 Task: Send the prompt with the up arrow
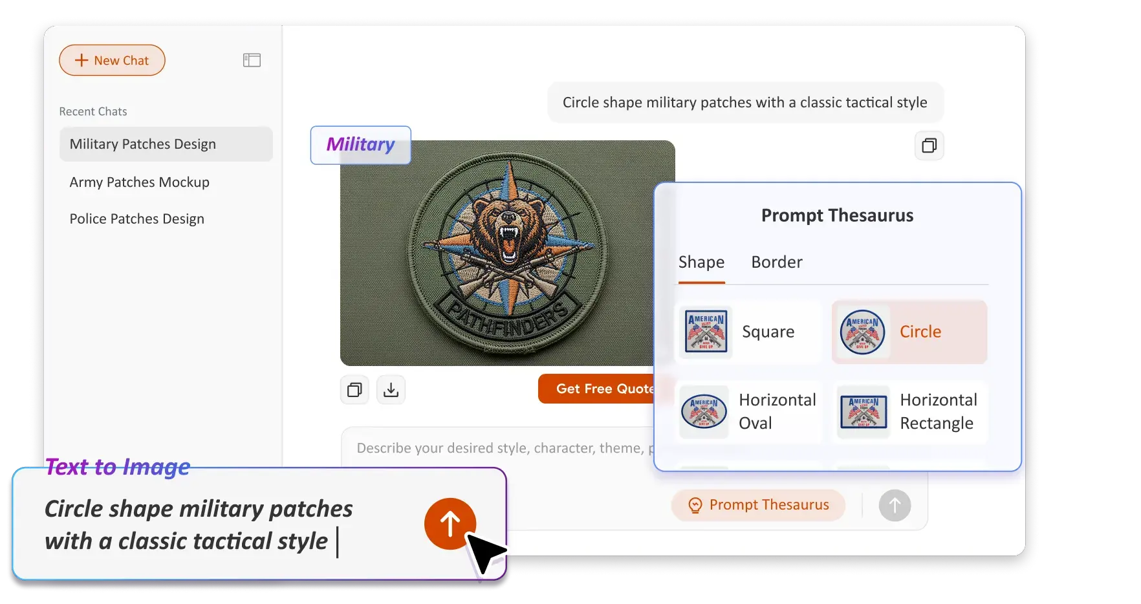tap(895, 505)
